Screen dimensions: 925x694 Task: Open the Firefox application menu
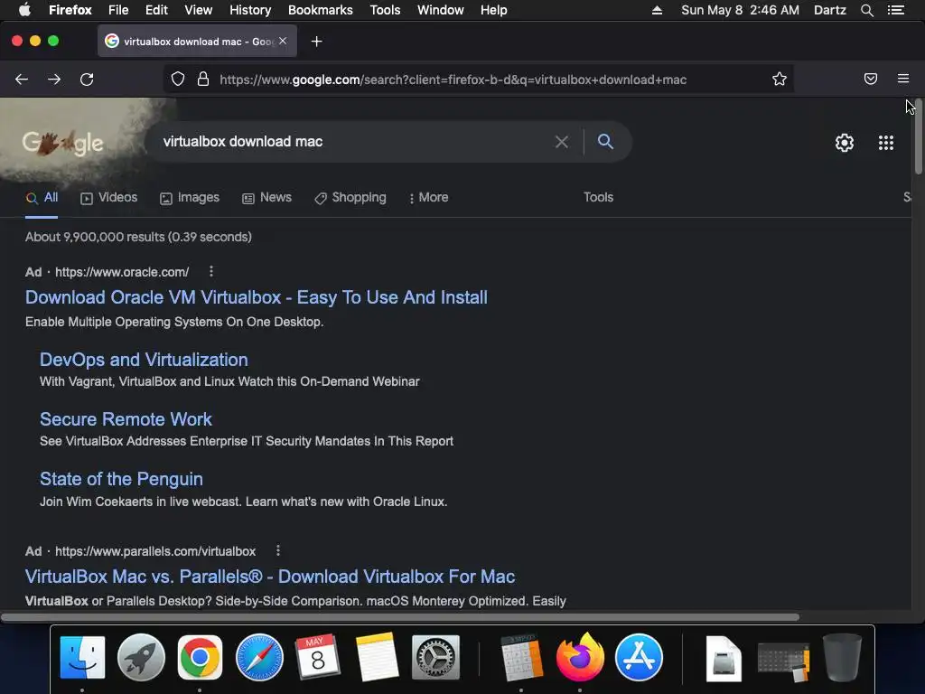coord(70,10)
